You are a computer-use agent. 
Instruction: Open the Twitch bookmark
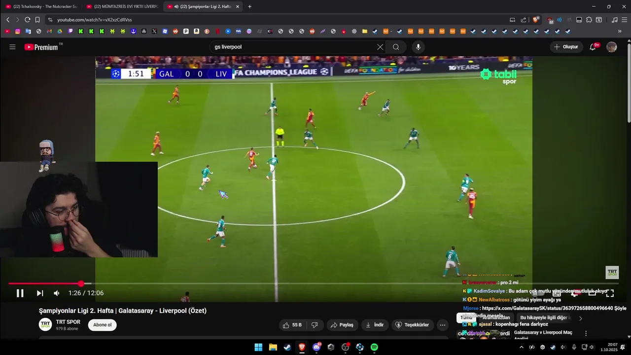click(70, 31)
